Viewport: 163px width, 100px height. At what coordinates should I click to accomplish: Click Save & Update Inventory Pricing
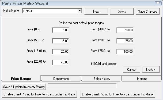[x=24, y=87]
